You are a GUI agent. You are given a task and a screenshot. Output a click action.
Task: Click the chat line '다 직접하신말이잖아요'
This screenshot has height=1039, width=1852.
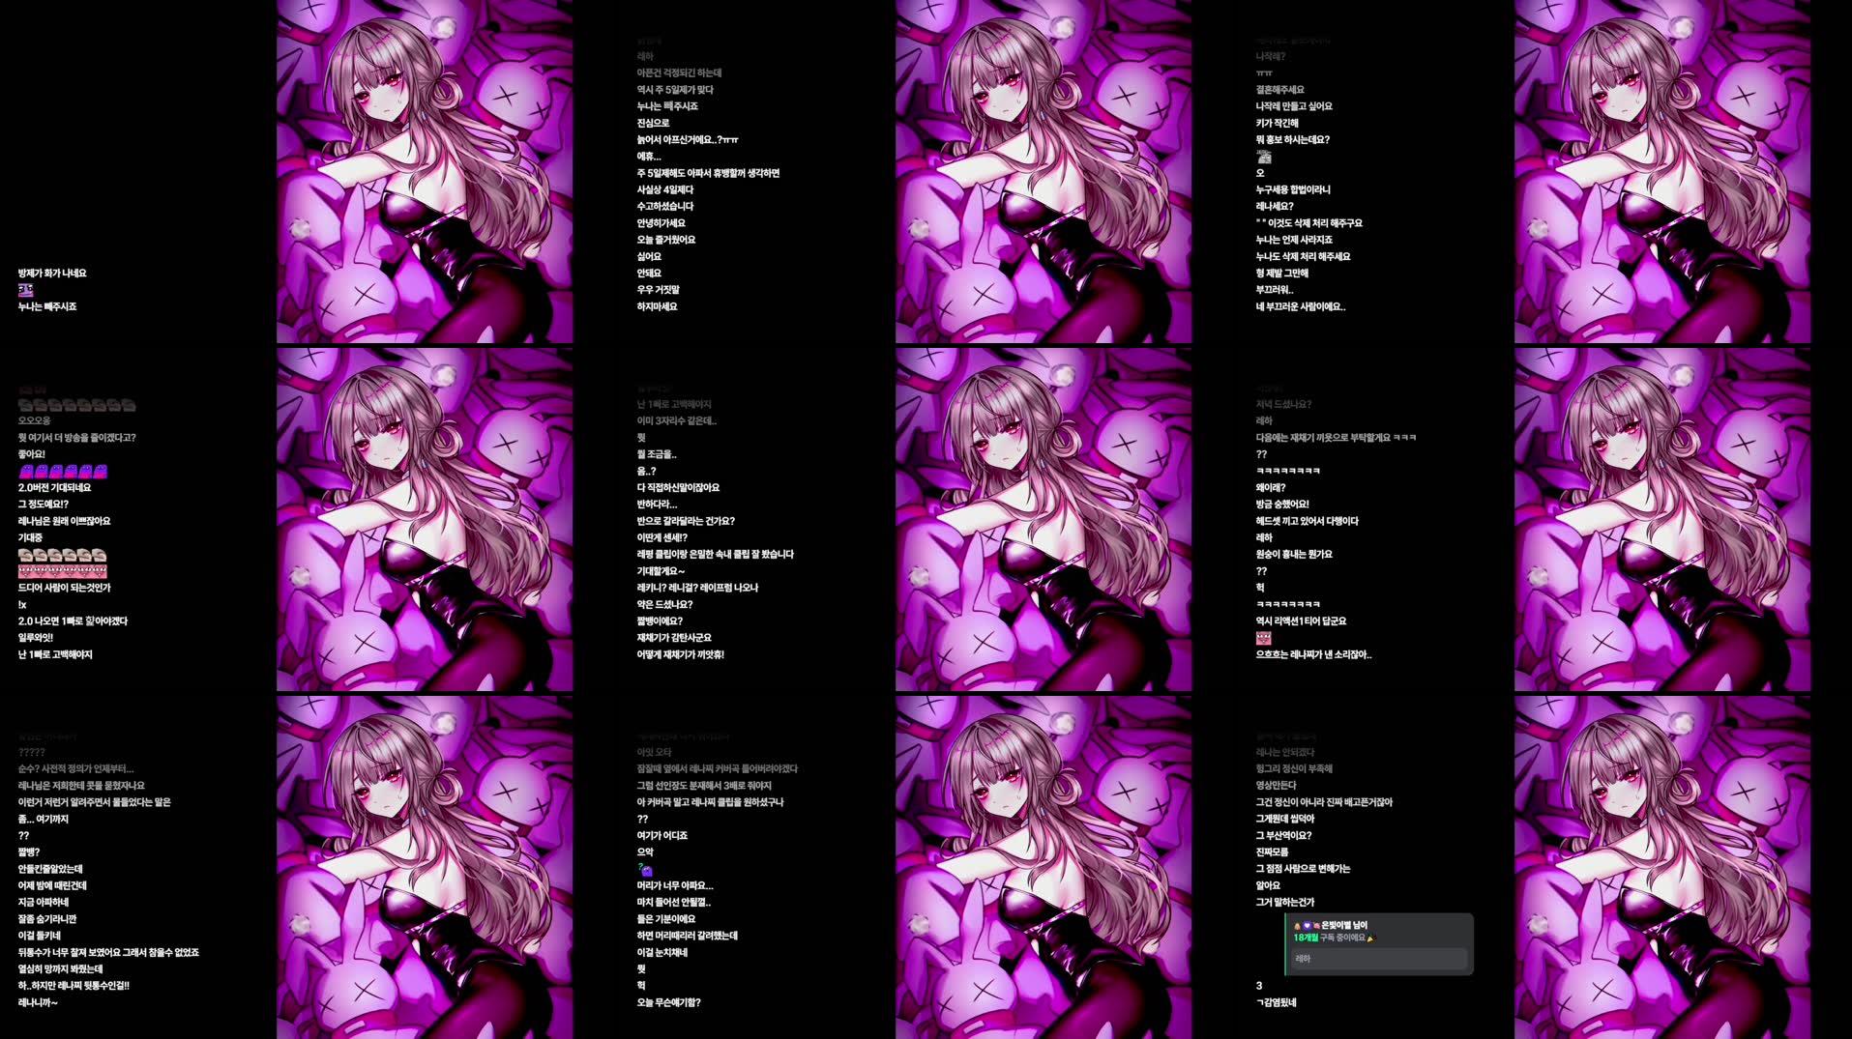click(x=678, y=488)
